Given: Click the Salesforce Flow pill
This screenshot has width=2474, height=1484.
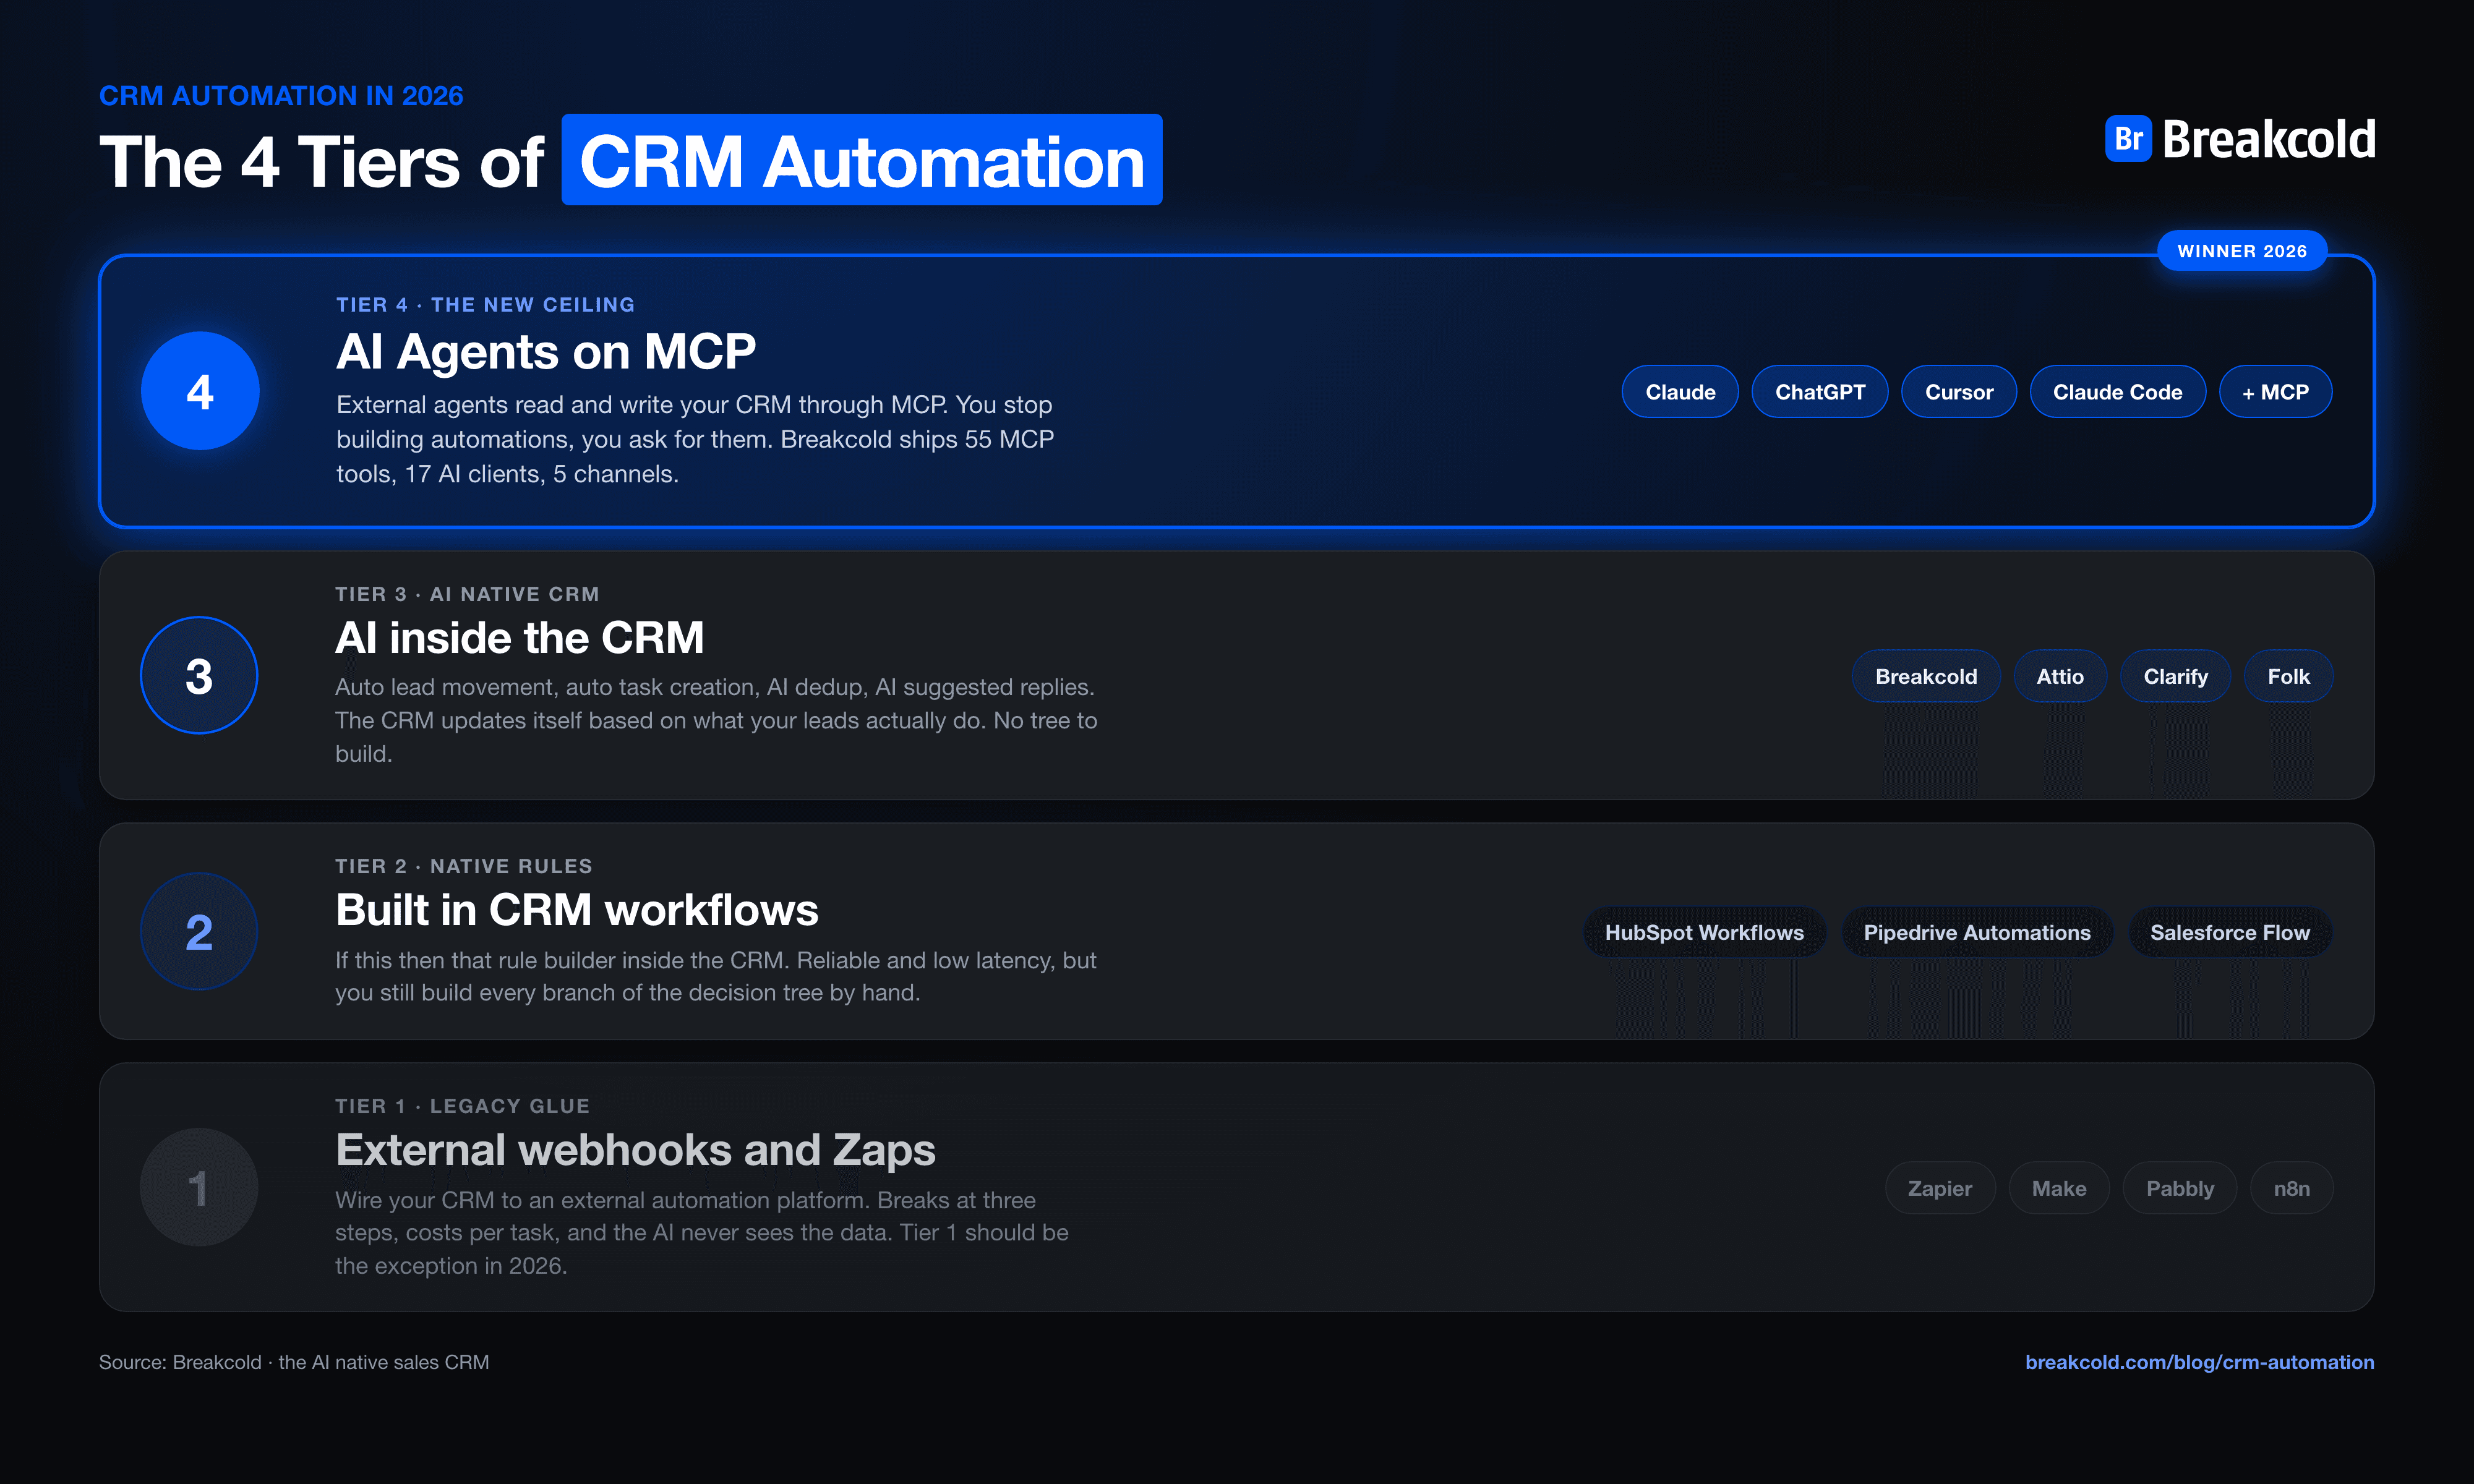Looking at the screenshot, I should pyautogui.click(x=2230, y=933).
